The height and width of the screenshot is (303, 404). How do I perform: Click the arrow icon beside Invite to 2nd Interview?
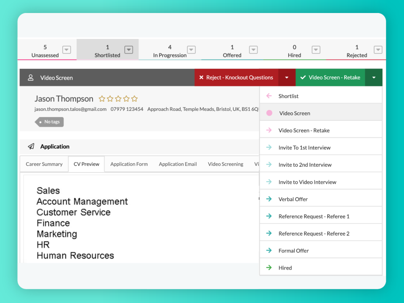click(x=269, y=165)
